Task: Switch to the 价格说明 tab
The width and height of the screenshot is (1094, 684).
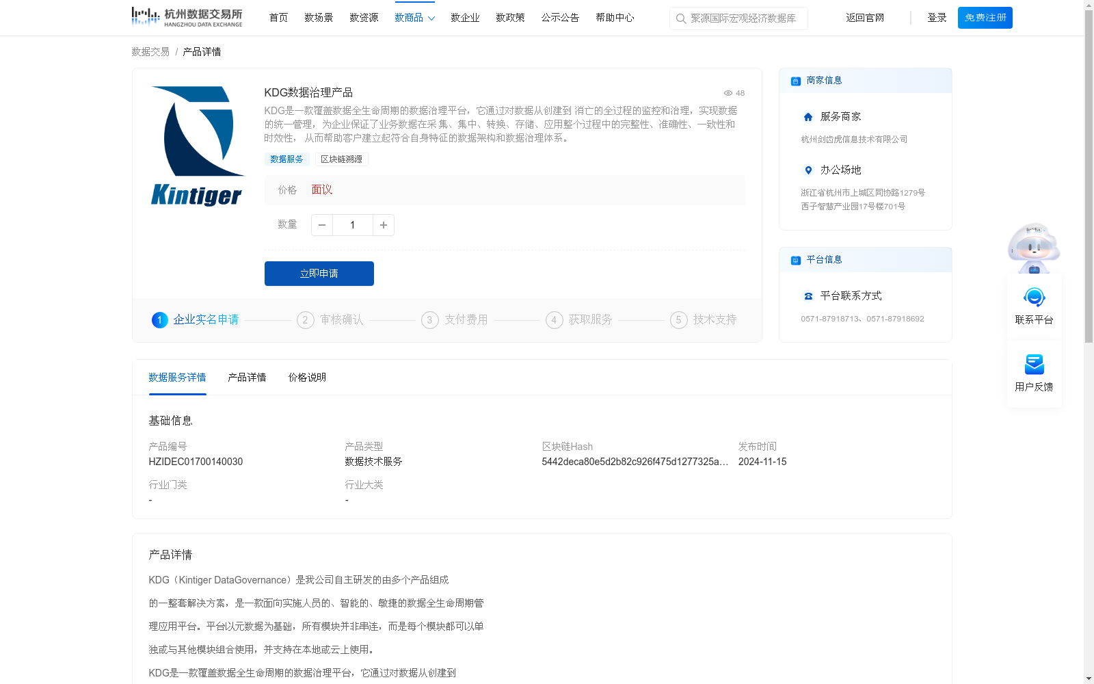Action: [307, 378]
